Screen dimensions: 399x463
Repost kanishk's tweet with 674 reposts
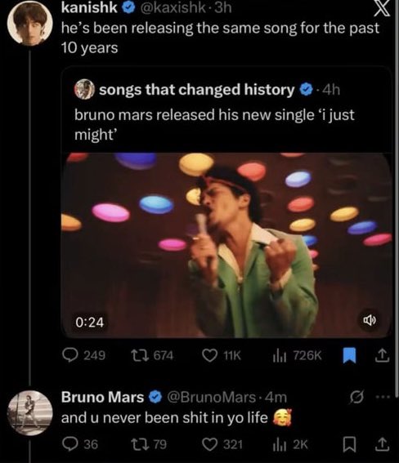click(x=152, y=355)
